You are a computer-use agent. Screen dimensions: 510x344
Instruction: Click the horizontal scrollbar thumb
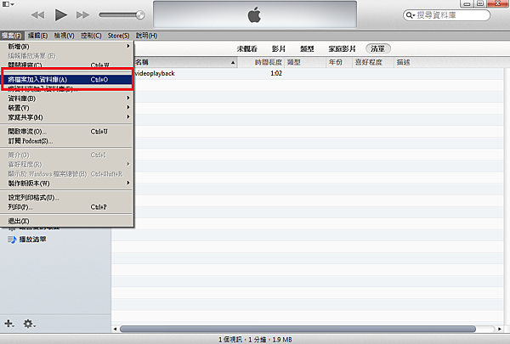297,329
